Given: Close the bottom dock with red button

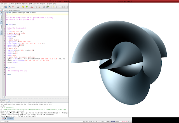Looking at the screenshot, I should click(3, 119).
